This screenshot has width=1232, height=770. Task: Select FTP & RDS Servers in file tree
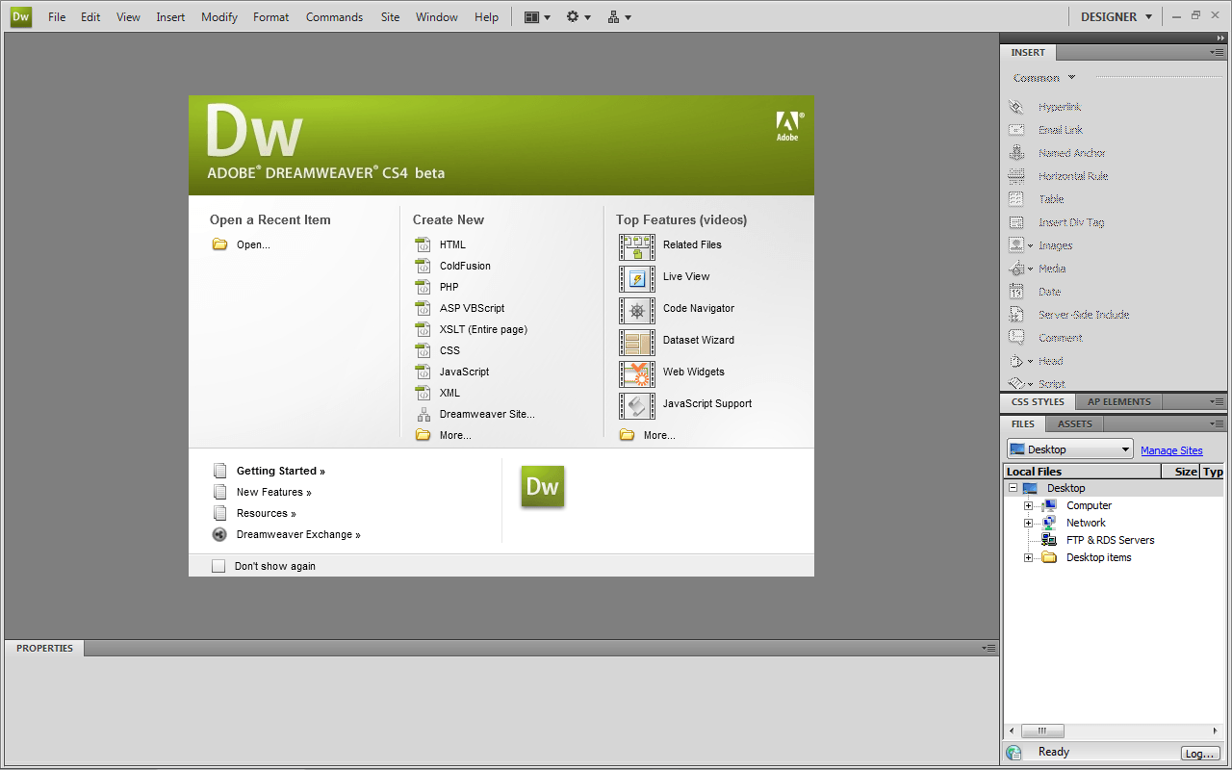pos(1110,541)
